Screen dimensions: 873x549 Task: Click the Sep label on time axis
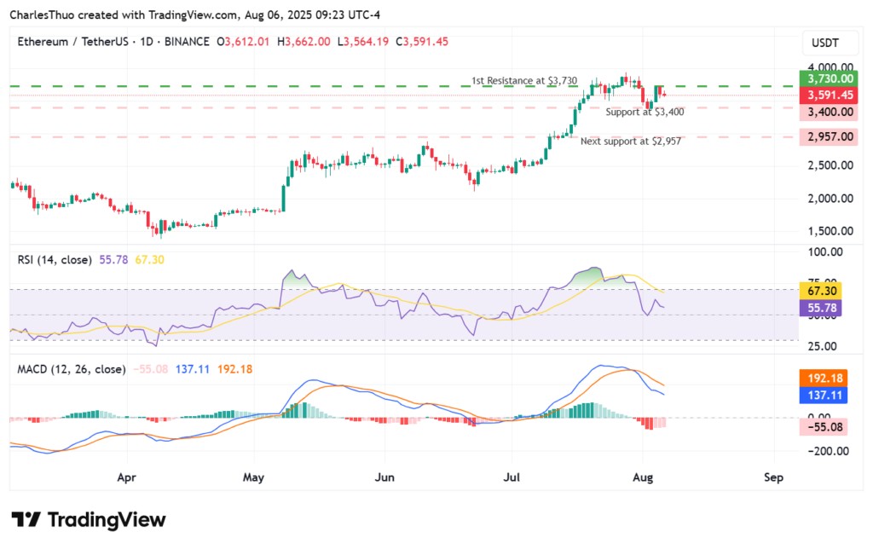click(773, 477)
